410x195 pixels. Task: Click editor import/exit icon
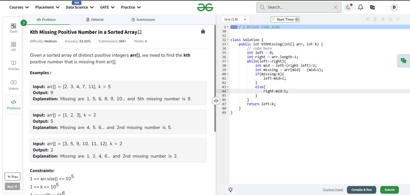click(x=375, y=19)
